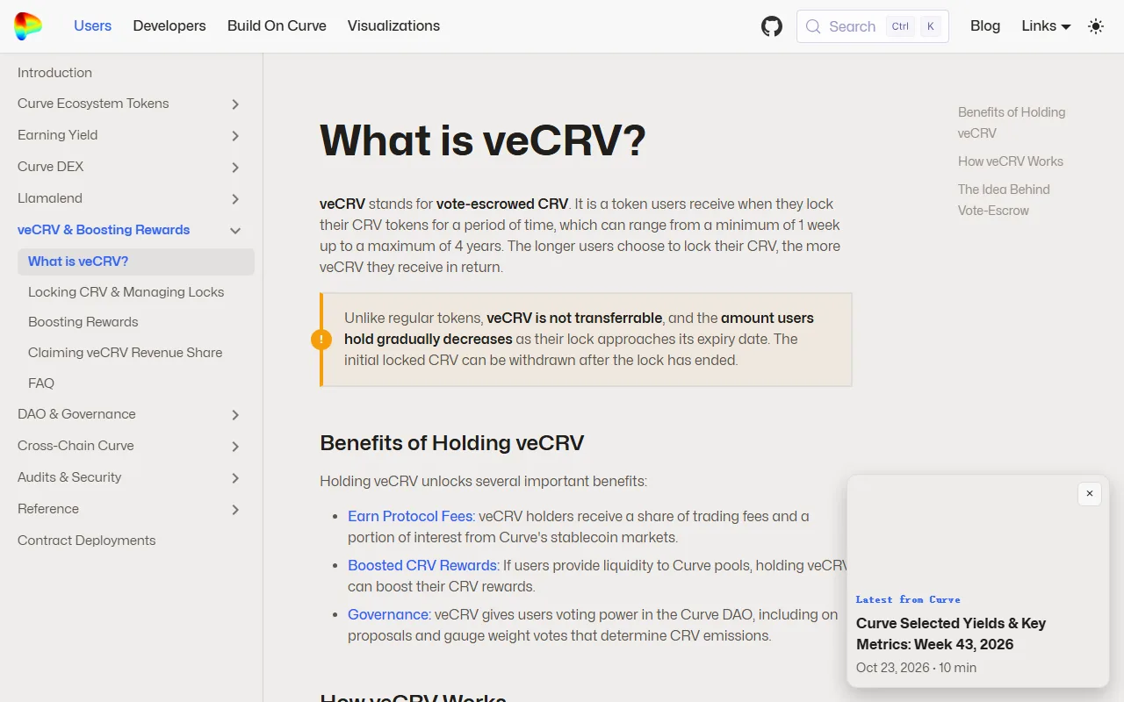This screenshot has height=702, width=1124.
Task: Open the Week 43, 2026 metrics article
Action: pos(951,634)
